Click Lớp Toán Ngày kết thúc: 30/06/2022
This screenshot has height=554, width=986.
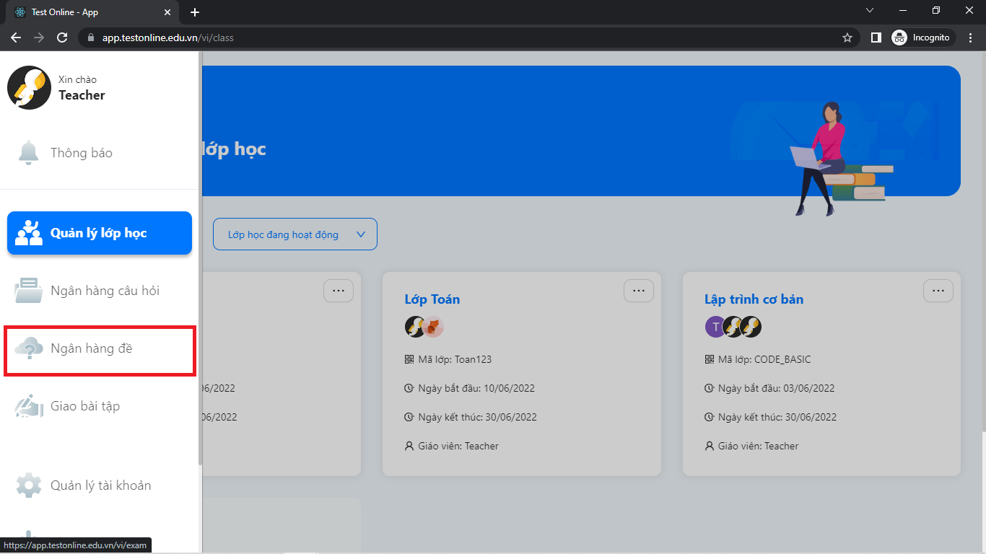click(477, 417)
